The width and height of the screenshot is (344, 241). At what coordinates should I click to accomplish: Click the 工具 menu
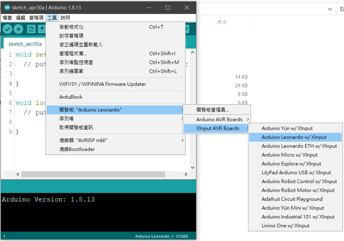(52, 18)
